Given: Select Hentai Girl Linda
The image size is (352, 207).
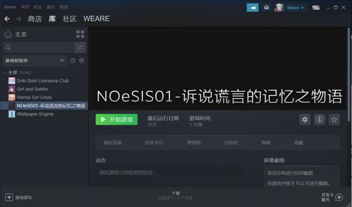Looking at the screenshot, I should pyautogui.click(x=34, y=97).
